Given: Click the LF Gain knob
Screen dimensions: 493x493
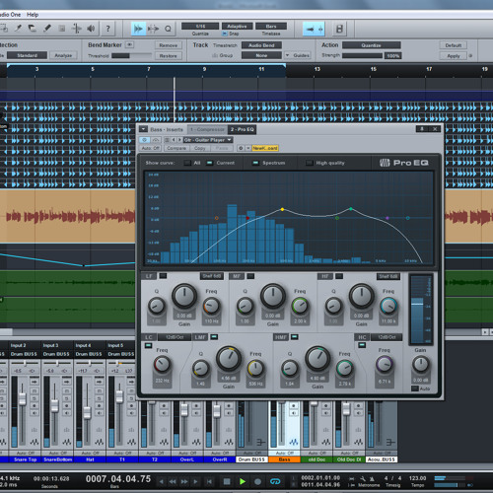Looking at the screenshot, I should tap(184, 296).
